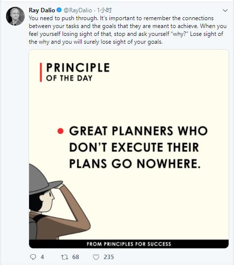This screenshot has height=265, width=234.
Task: Visit the @RayDalio handle link
Action: 78,10
